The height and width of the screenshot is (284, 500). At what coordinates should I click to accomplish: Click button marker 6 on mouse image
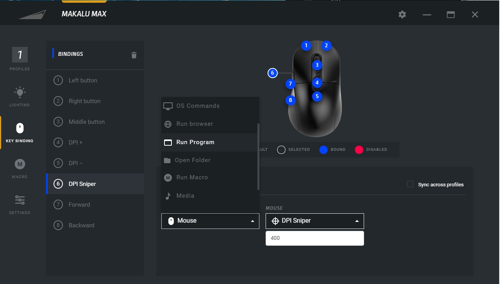pyautogui.click(x=272, y=73)
